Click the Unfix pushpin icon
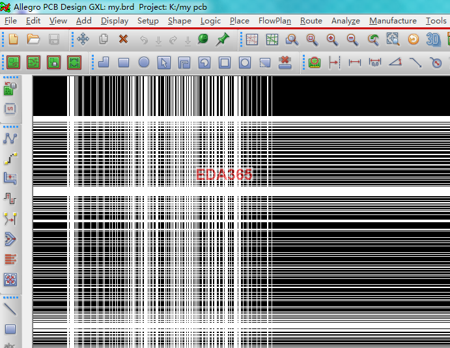Screen dimensions: 450x348 (223, 39)
